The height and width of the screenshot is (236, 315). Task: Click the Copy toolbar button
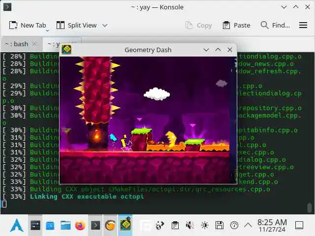[x=198, y=26]
